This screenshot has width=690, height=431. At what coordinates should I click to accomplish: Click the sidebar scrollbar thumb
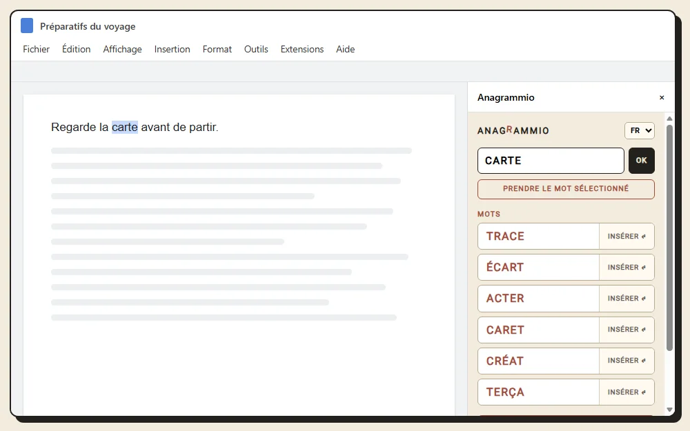pos(669,237)
